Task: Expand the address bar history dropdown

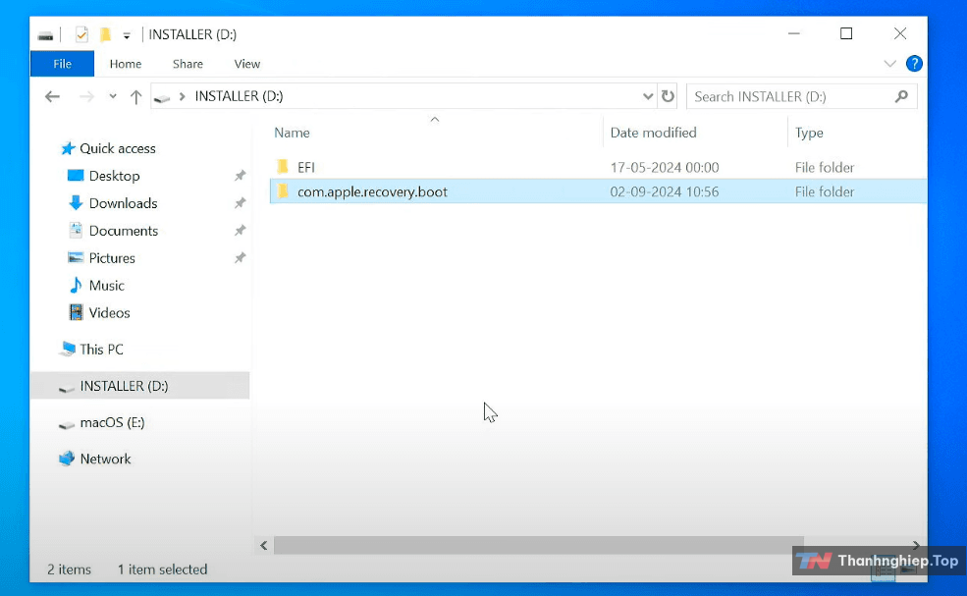Action: click(x=648, y=96)
